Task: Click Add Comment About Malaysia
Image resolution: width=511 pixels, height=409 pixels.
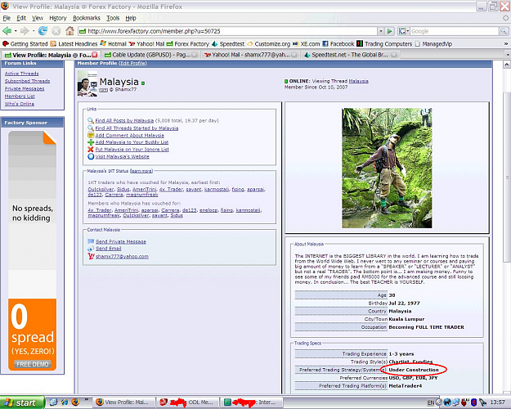Action: click(129, 135)
